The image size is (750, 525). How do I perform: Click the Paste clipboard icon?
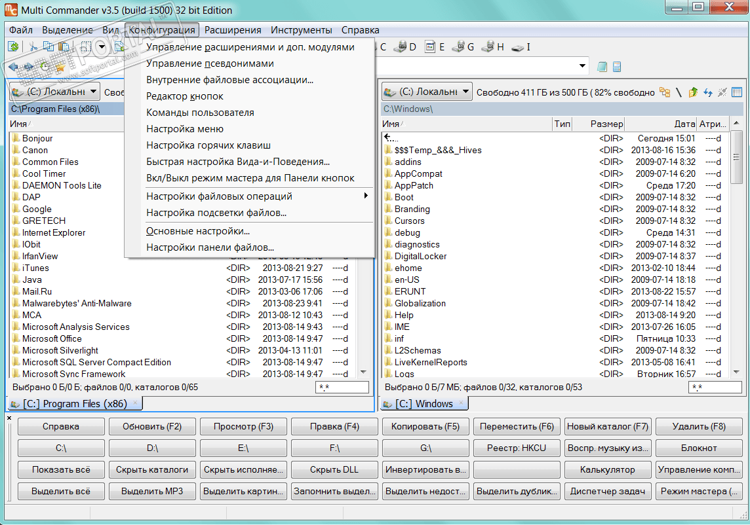click(64, 47)
